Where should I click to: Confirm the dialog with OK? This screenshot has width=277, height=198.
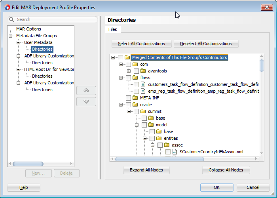216,187
